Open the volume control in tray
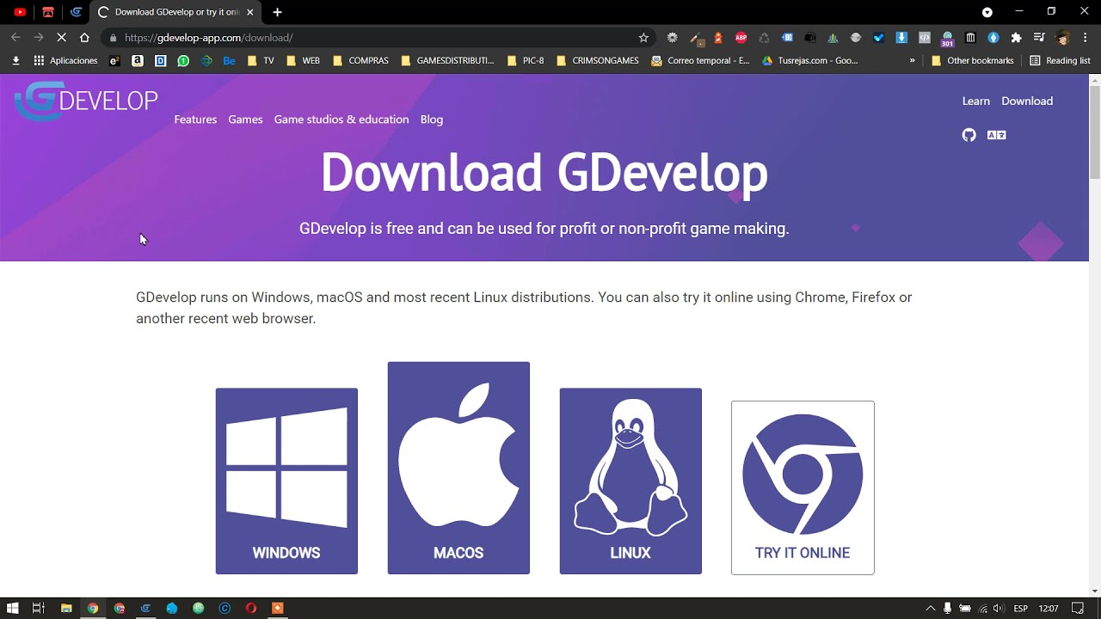Screen dimensions: 1101x619 click(x=998, y=608)
